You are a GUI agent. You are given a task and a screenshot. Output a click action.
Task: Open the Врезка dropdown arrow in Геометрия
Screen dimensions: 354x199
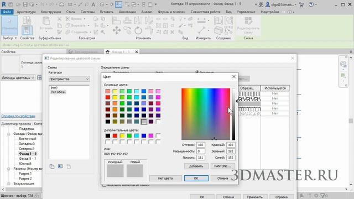(x=85, y=19)
